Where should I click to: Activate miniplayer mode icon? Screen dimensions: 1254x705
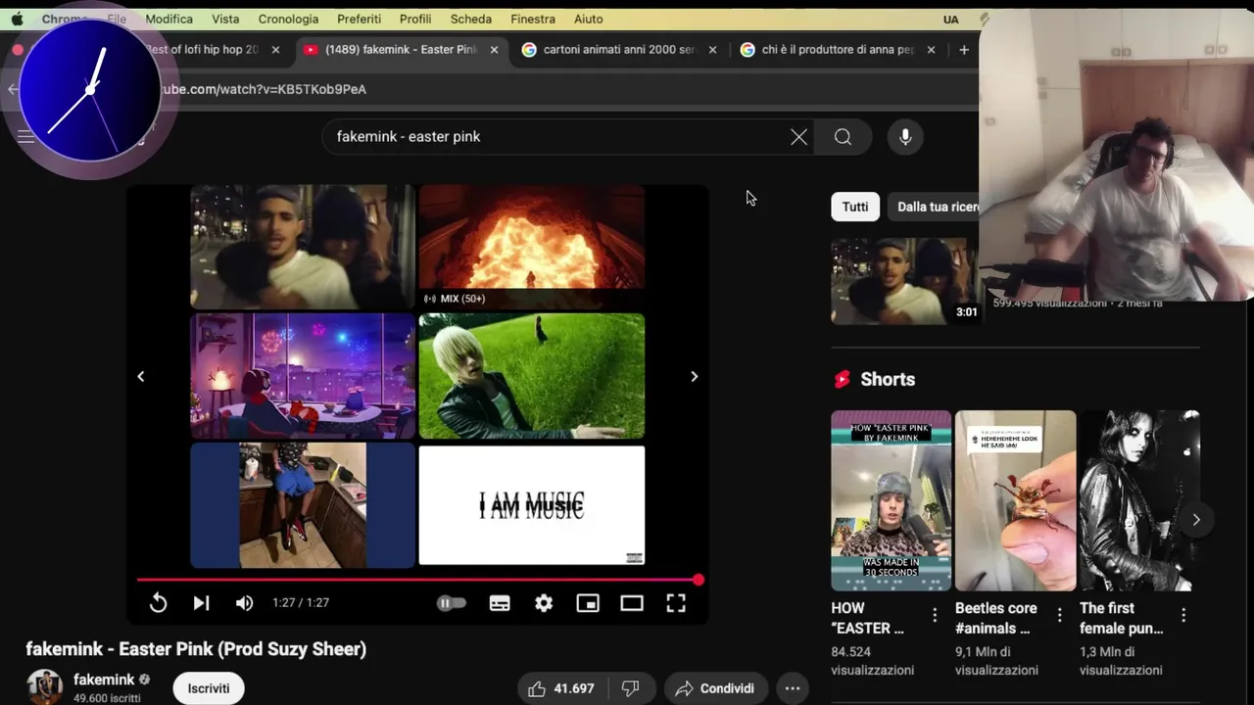click(588, 603)
